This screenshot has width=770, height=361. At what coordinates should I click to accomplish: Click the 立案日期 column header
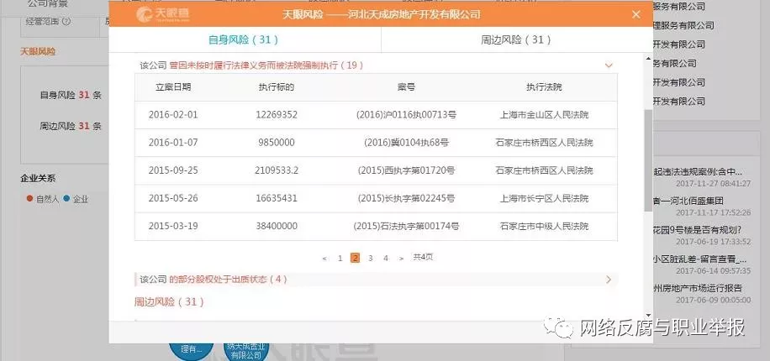coord(173,87)
